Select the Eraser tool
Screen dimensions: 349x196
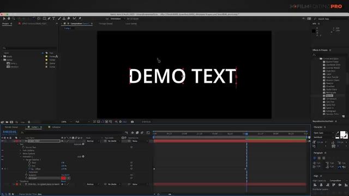click(x=69, y=19)
